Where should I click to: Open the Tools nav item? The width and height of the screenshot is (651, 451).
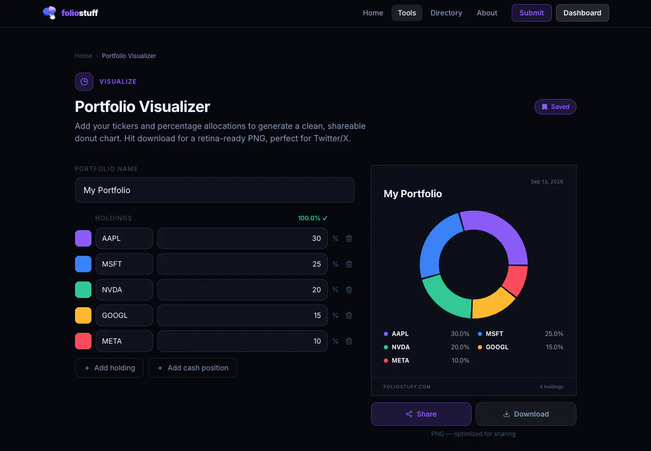[407, 13]
